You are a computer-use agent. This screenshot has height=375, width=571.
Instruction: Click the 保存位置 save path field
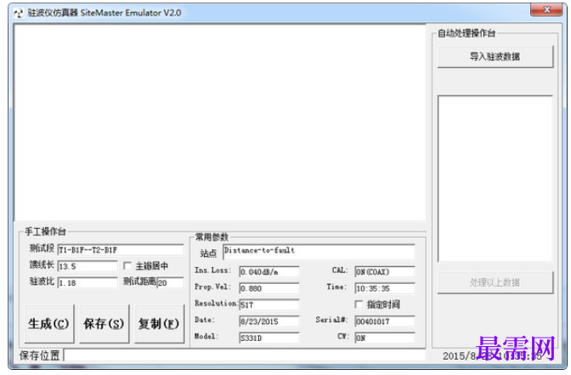245,355
